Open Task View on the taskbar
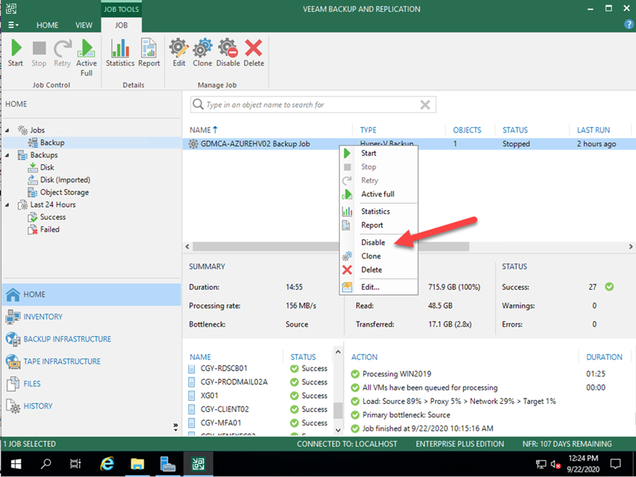This screenshot has width=636, height=477. 75,464
